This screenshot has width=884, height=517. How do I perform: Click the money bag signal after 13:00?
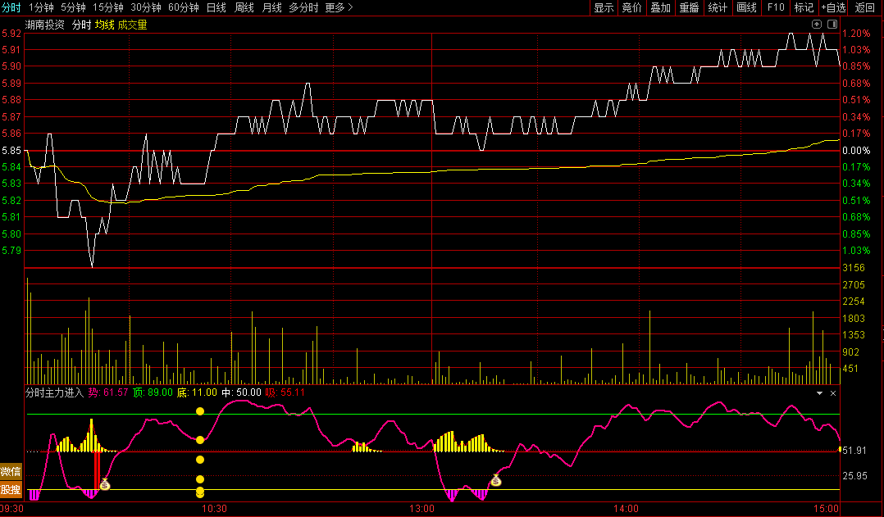(496, 480)
